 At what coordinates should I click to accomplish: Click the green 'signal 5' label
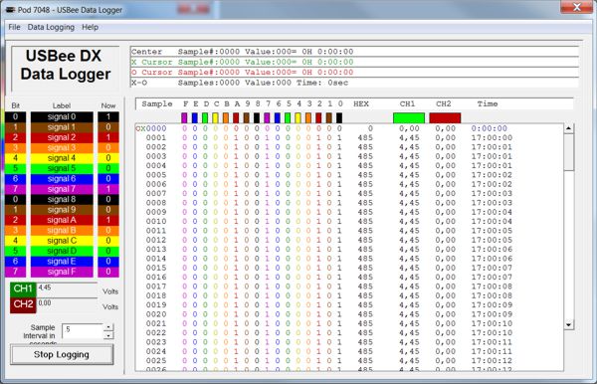pos(62,168)
